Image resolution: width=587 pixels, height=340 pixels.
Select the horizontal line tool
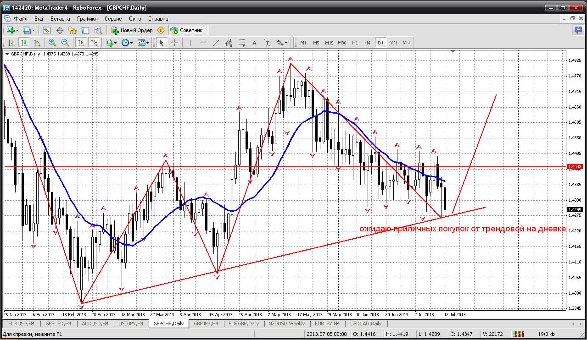pos(203,43)
